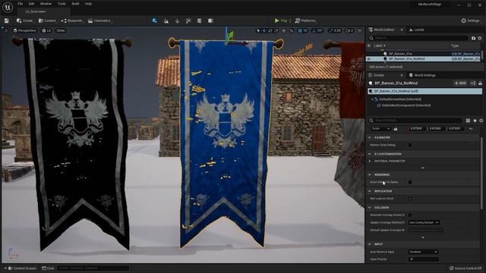This screenshot has width=486, height=273.
Task: Click the Add component button
Action: click(460, 83)
